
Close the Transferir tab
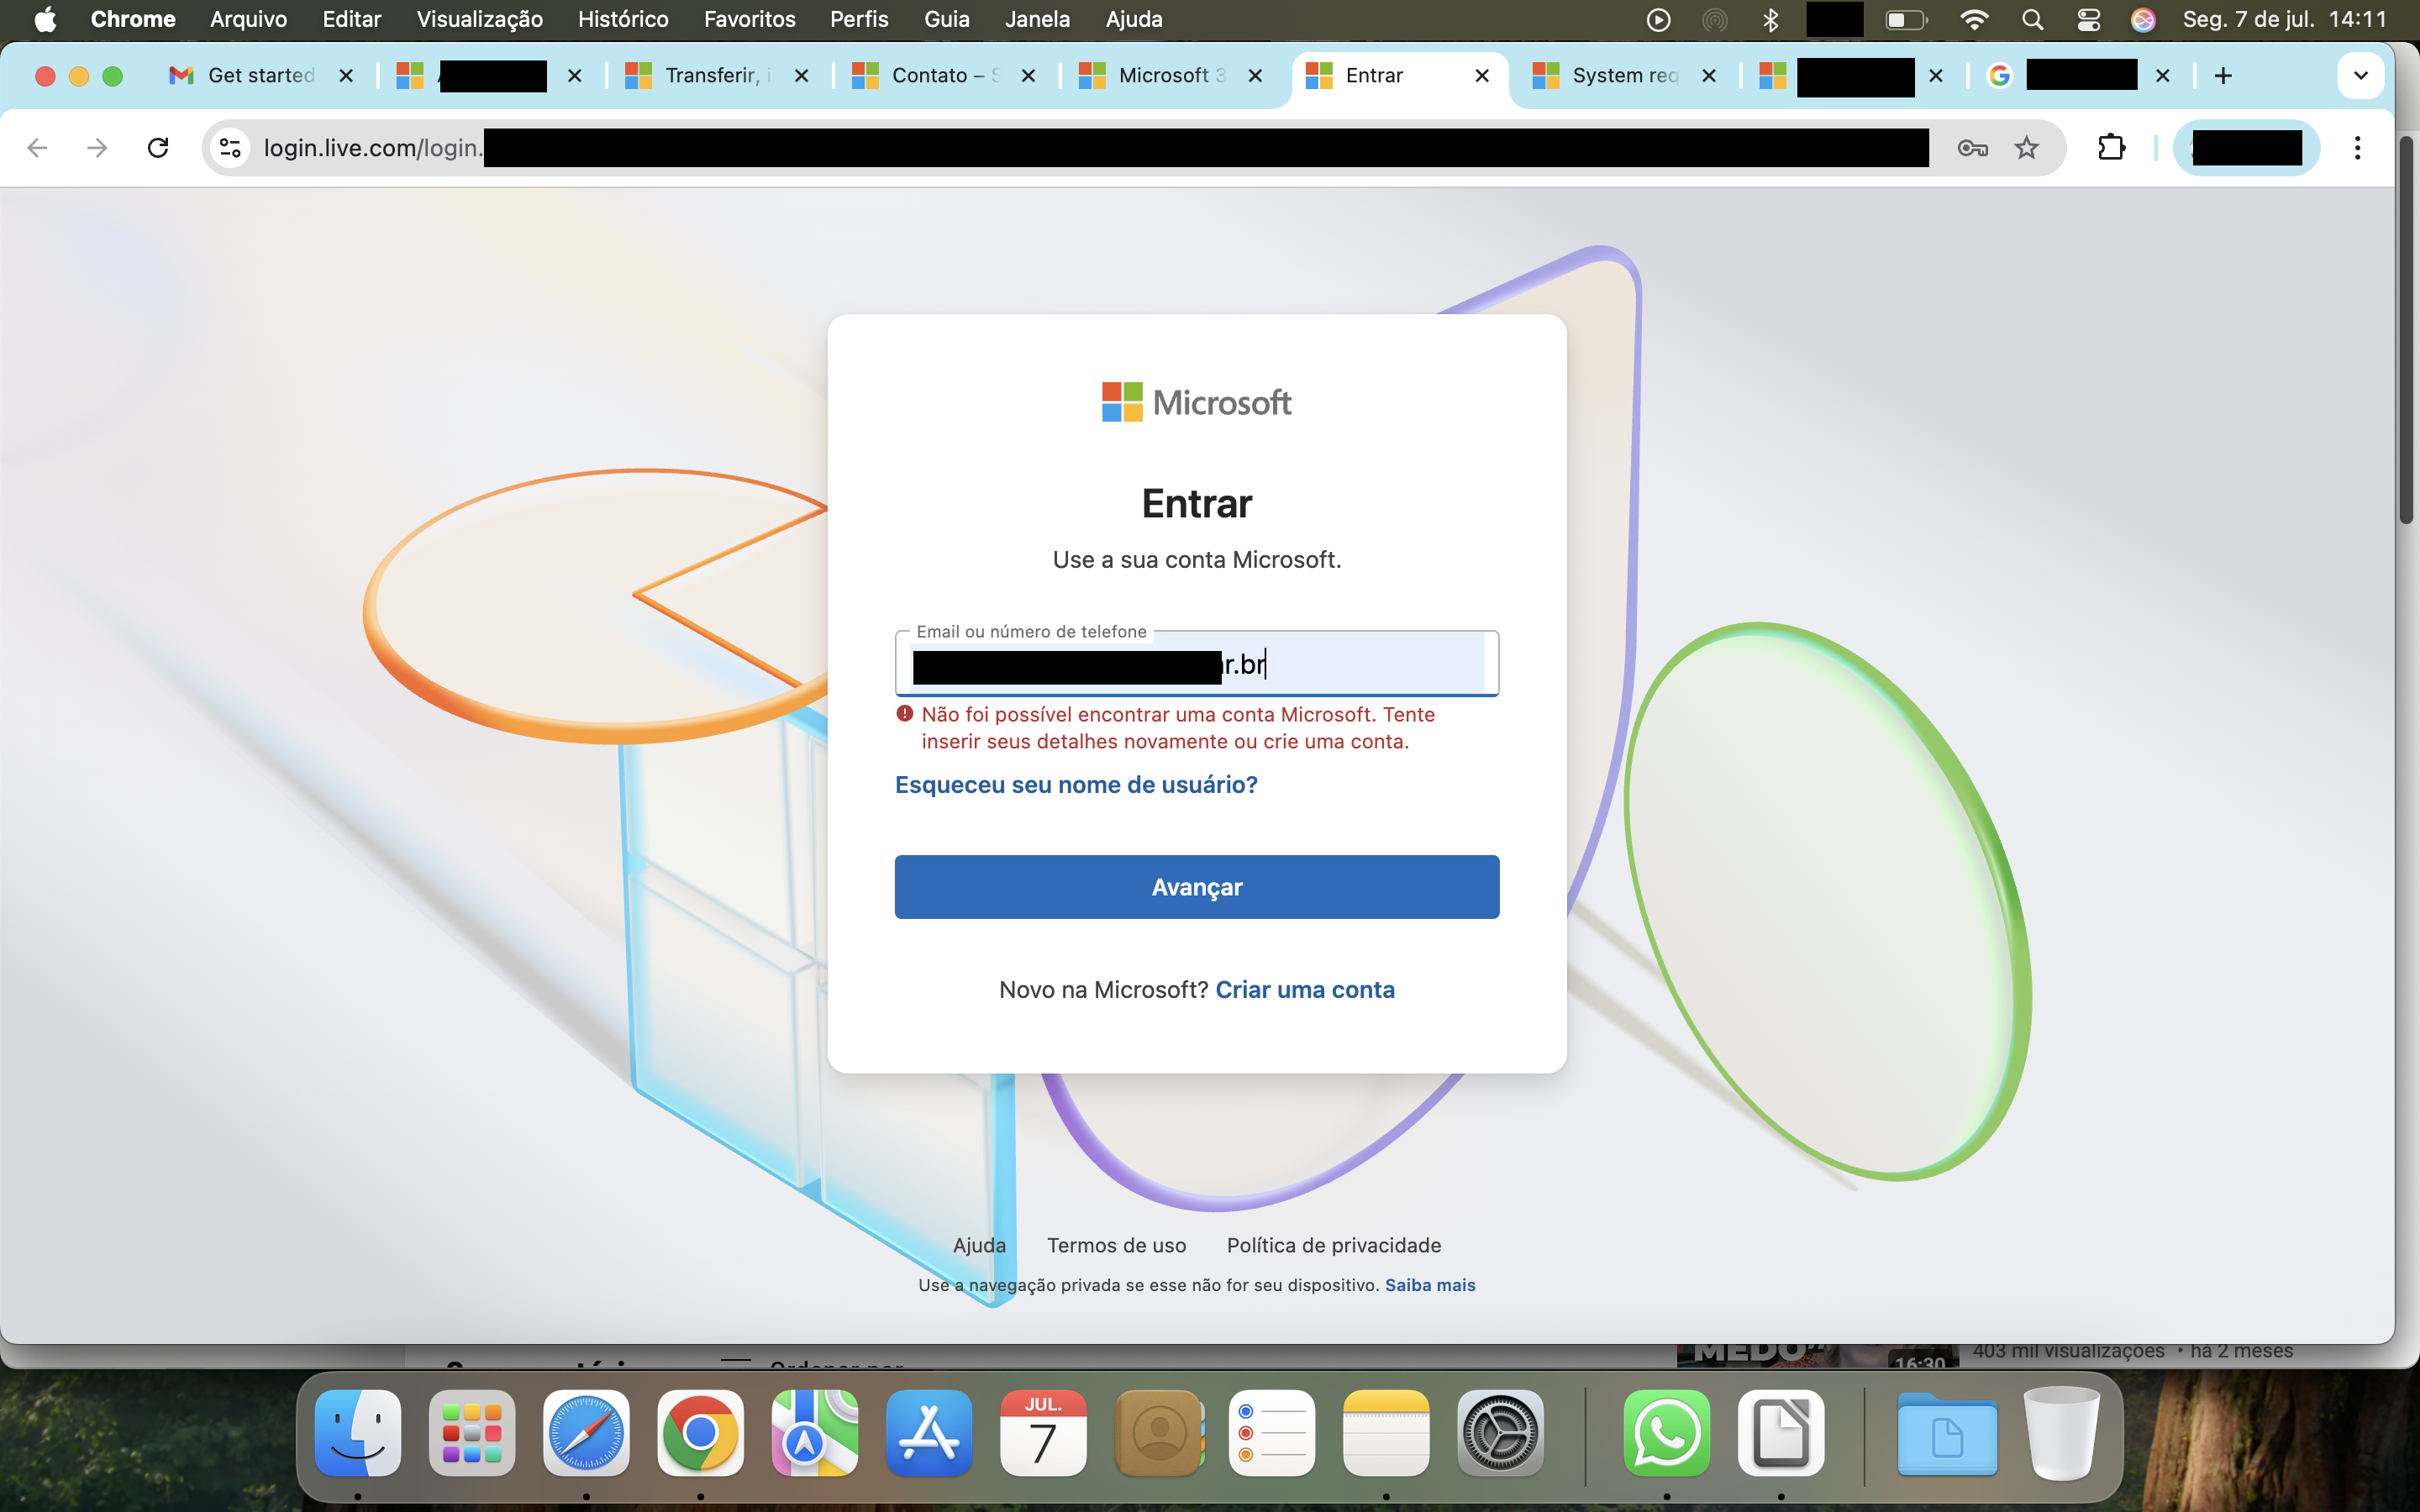pos(801,76)
